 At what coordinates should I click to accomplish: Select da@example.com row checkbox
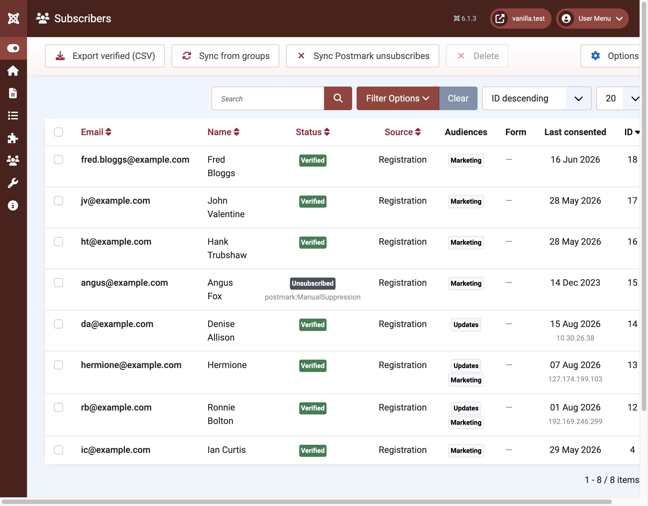coord(58,324)
